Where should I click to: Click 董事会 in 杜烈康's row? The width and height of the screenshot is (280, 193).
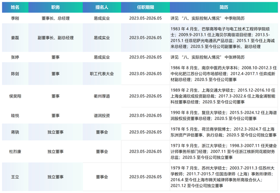pyautogui.click(x=102, y=151)
